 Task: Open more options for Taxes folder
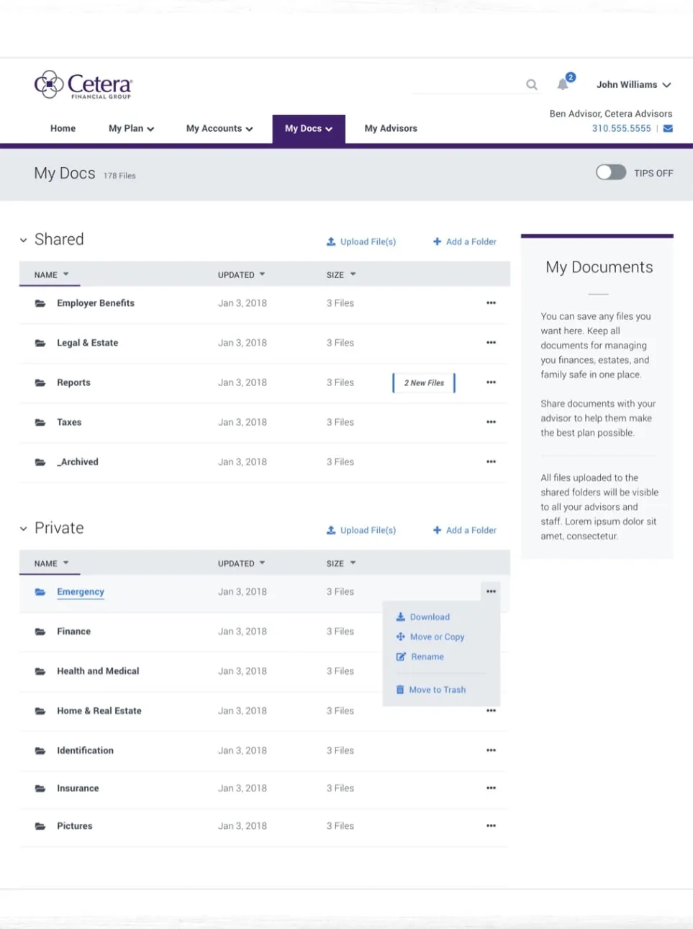click(491, 422)
